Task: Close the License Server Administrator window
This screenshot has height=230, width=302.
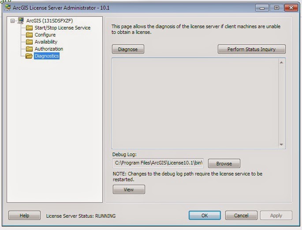Action: tap(291, 8)
